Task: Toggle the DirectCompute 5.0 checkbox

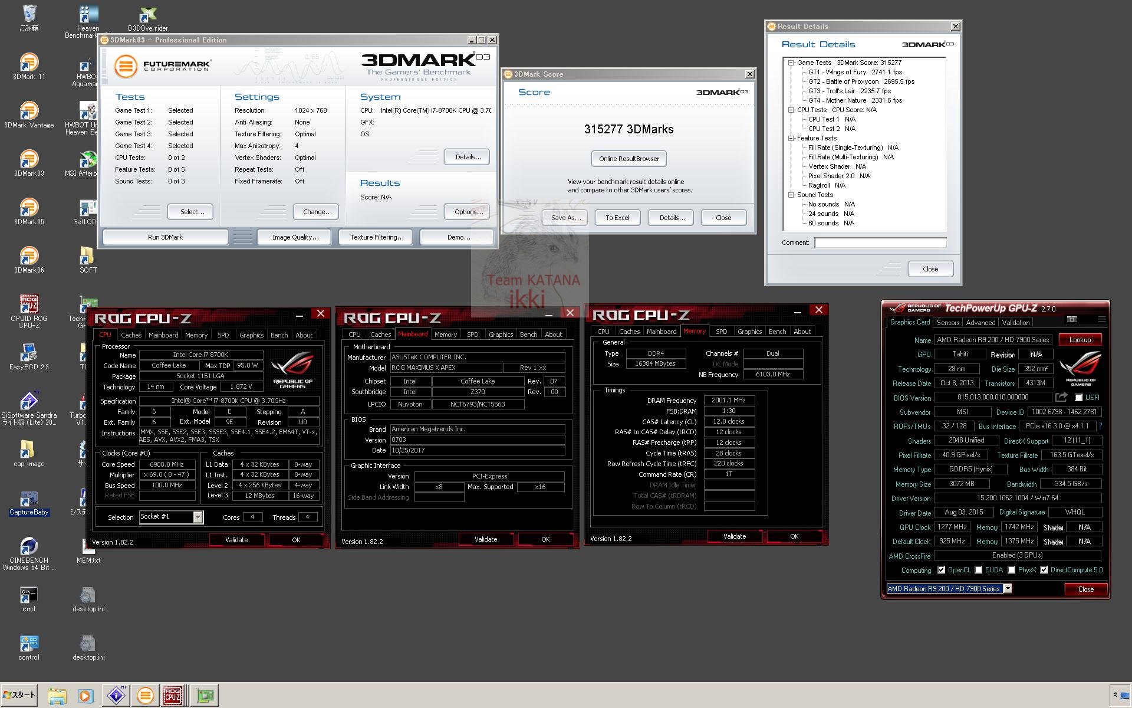Action: click(x=1044, y=570)
